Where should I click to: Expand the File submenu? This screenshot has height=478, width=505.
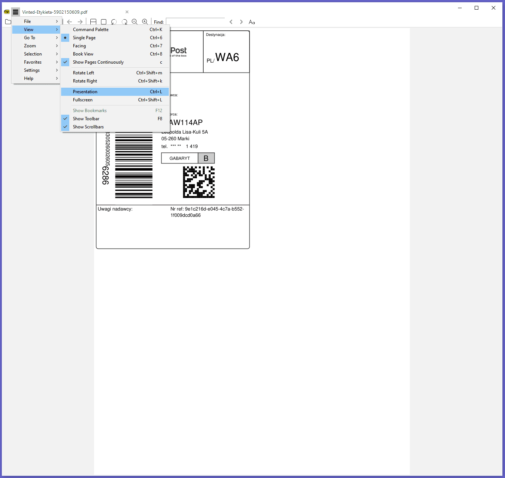point(36,21)
